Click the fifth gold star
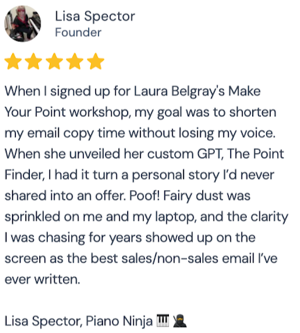This screenshot has width=300, height=333. [x=96, y=61]
